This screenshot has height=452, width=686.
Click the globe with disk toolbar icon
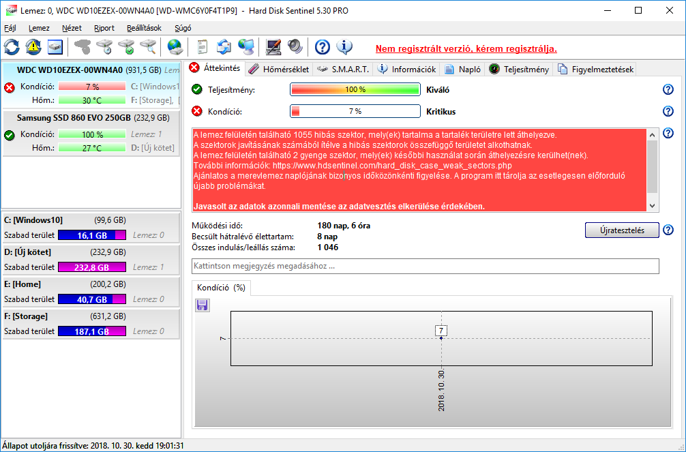pos(175,47)
